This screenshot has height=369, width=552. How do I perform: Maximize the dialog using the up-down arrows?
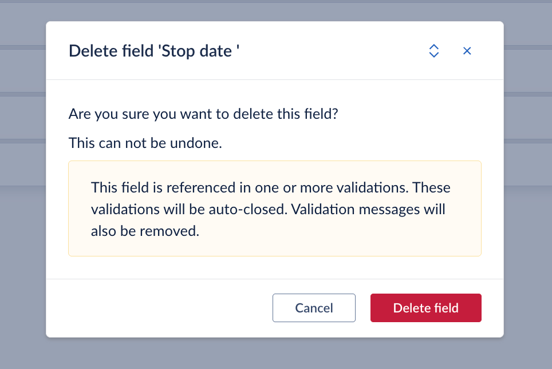click(x=434, y=51)
